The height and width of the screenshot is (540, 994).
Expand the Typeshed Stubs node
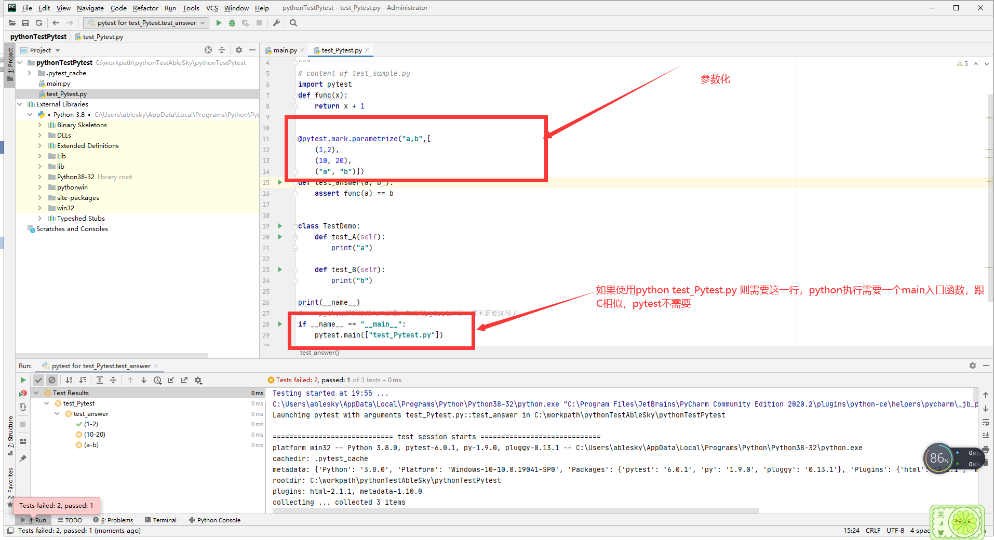pos(40,219)
